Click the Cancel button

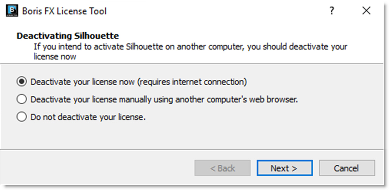(x=347, y=168)
